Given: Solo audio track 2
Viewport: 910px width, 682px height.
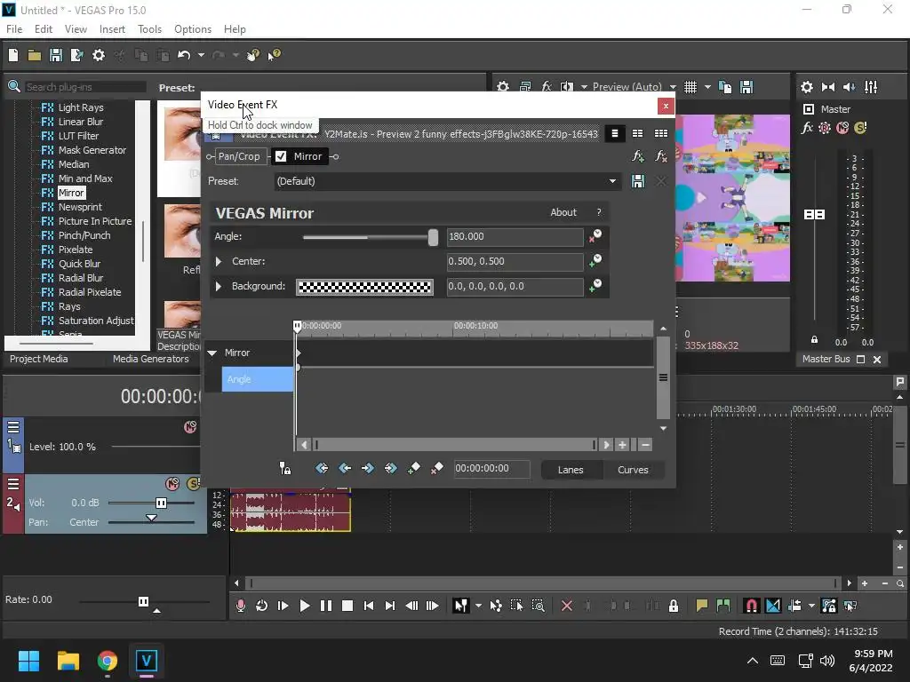Looking at the screenshot, I should click(x=193, y=483).
